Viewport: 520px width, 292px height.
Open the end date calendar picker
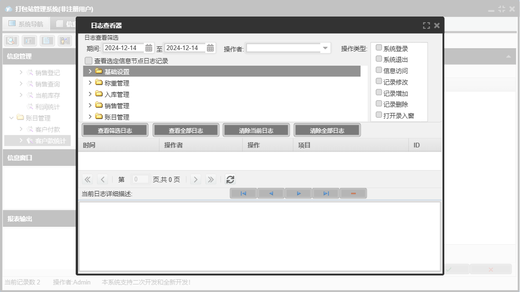click(210, 48)
